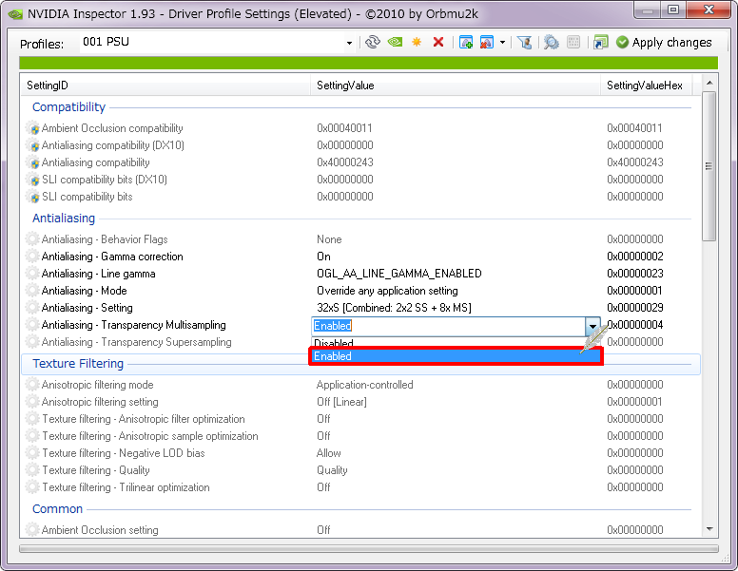
Task: Open the remove-application dropdown arrow
Action: (503, 43)
